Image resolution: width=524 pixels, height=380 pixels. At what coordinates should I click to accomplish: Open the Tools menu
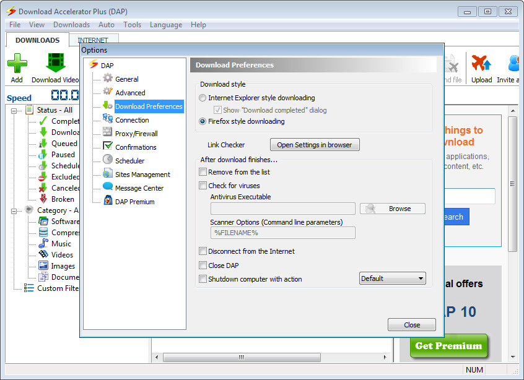[132, 25]
